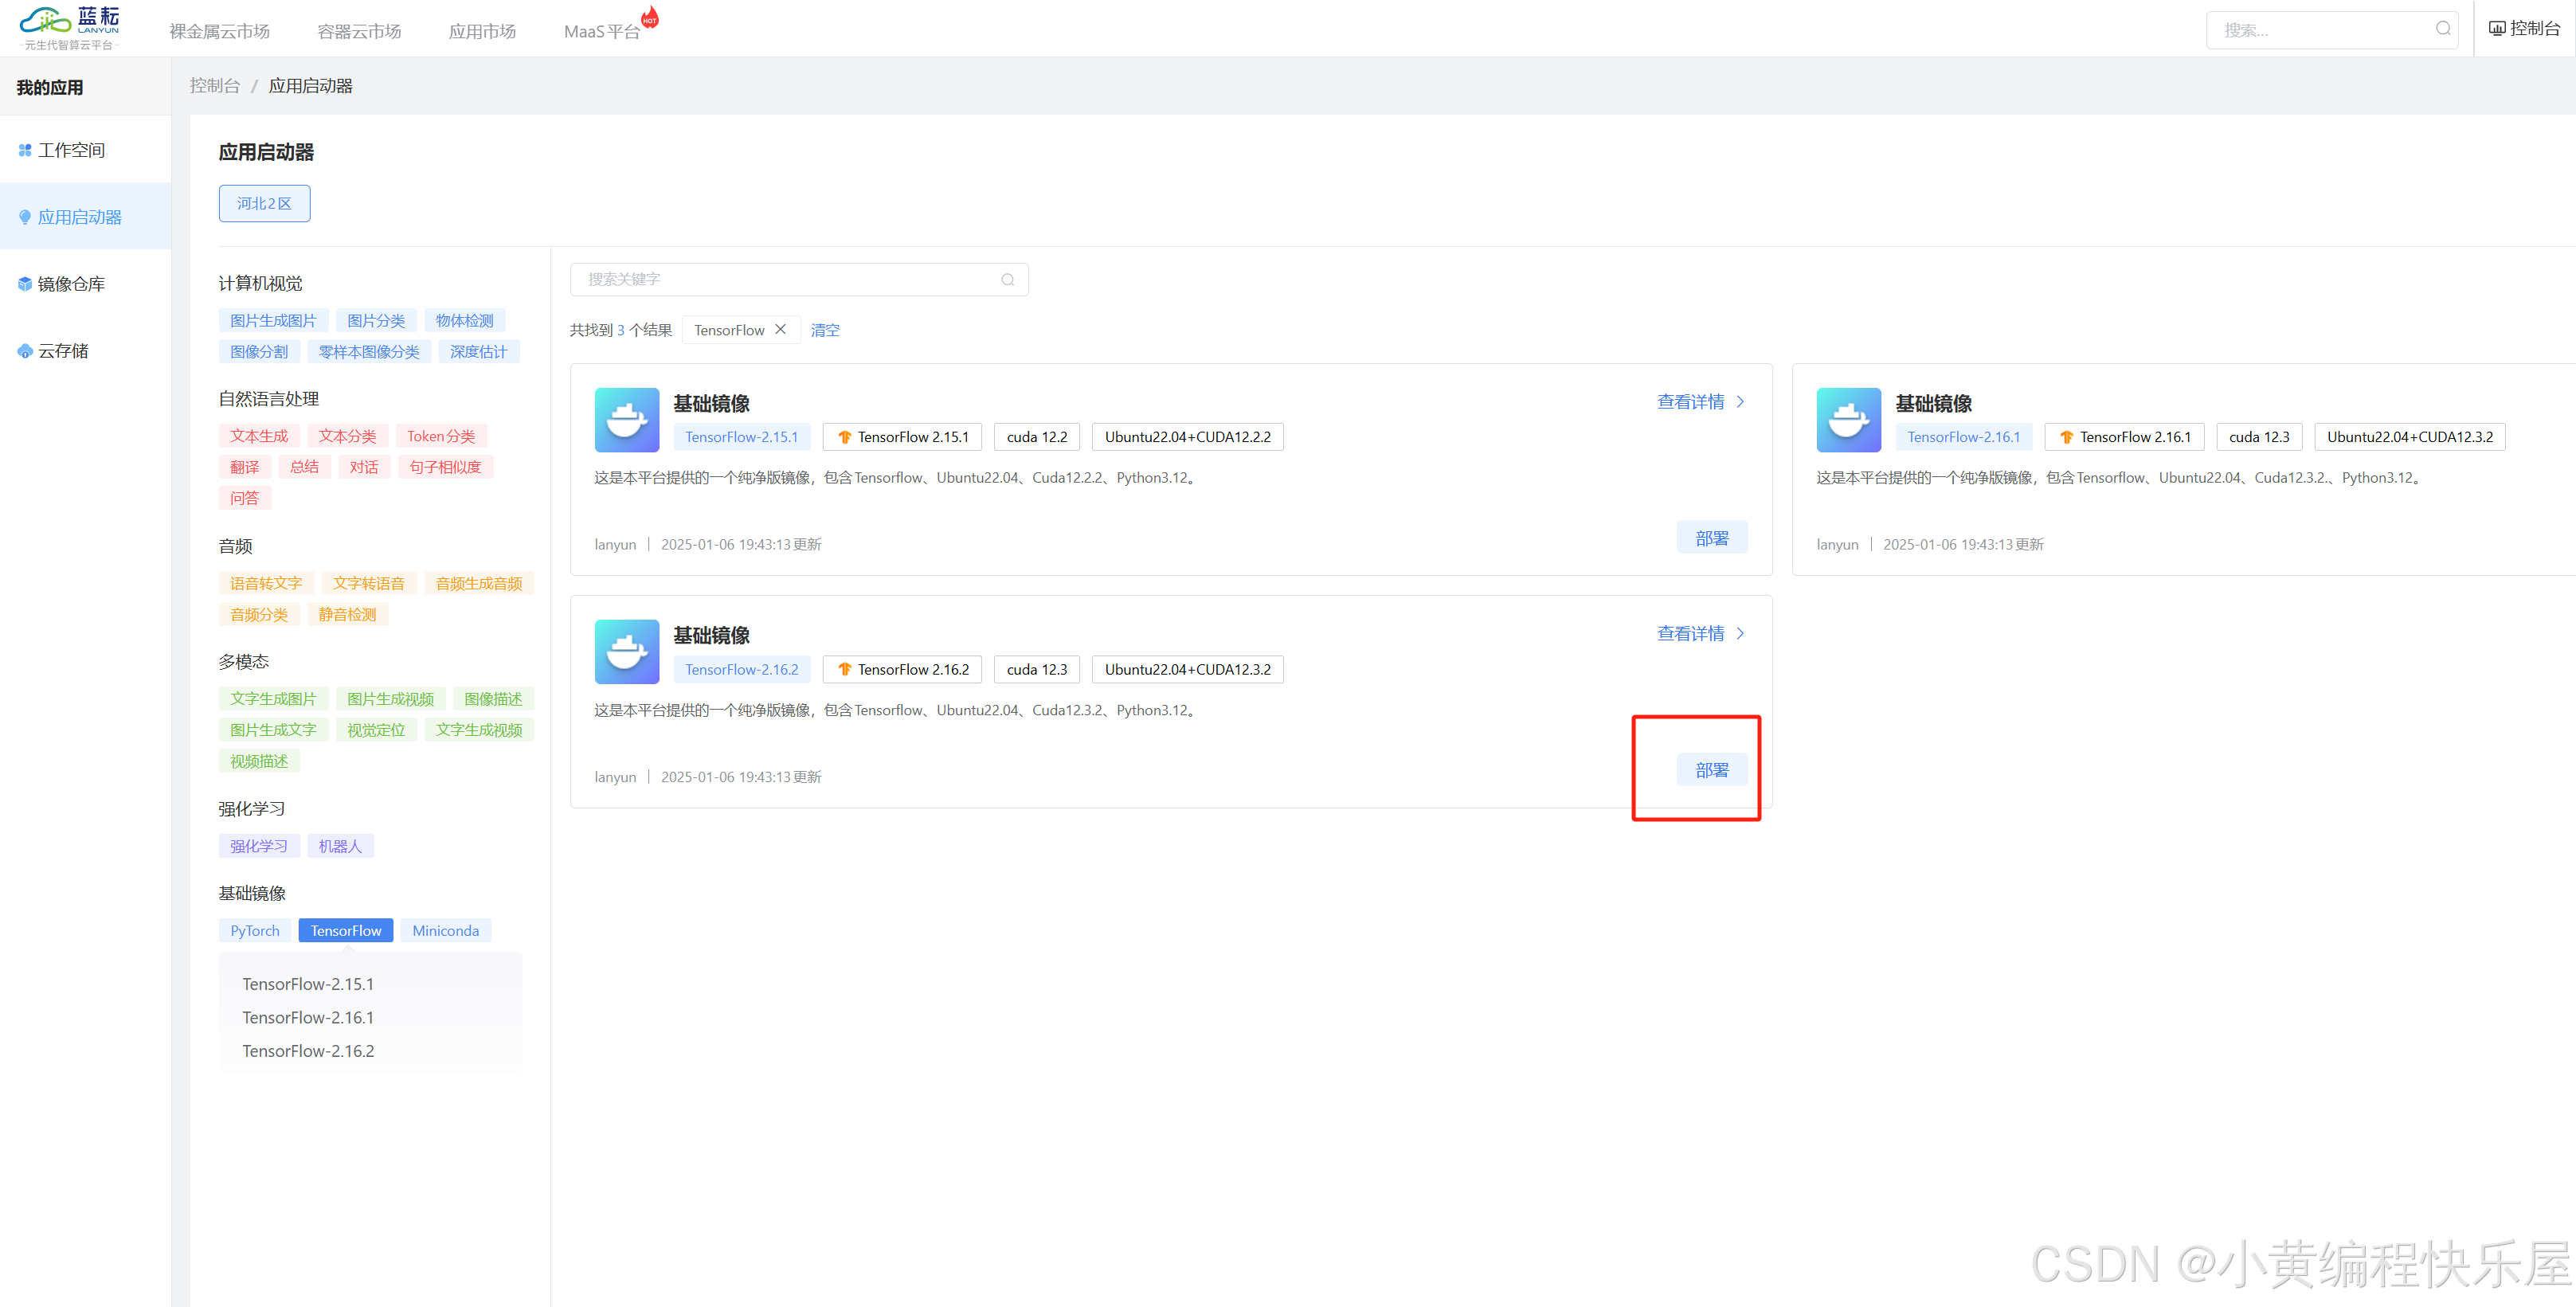2576x1307 pixels.
Task: Click the TensorFlow-2.16.1 image docker icon
Action: pyautogui.click(x=1848, y=420)
